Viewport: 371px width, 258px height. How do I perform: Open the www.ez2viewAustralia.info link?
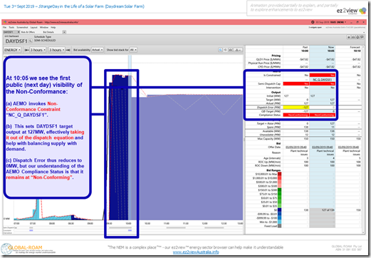click(196, 252)
